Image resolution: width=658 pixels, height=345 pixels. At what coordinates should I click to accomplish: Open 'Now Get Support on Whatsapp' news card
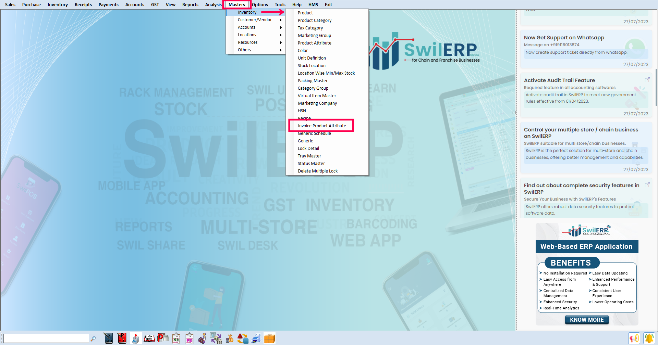pyautogui.click(x=586, y=49)
